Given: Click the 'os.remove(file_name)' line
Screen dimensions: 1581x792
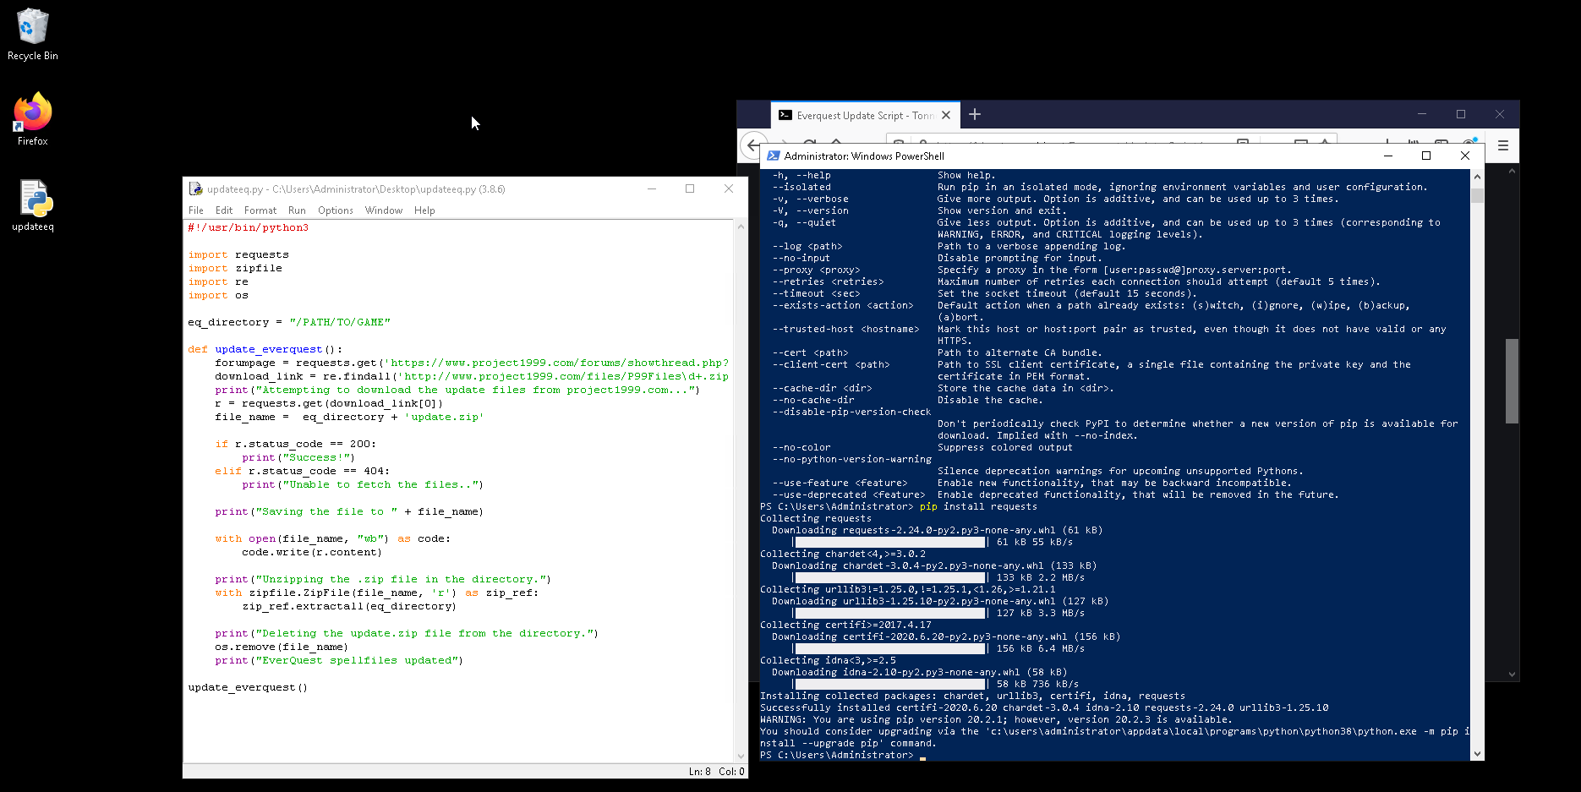Looking at the screenshot, I should pos(282,647).
